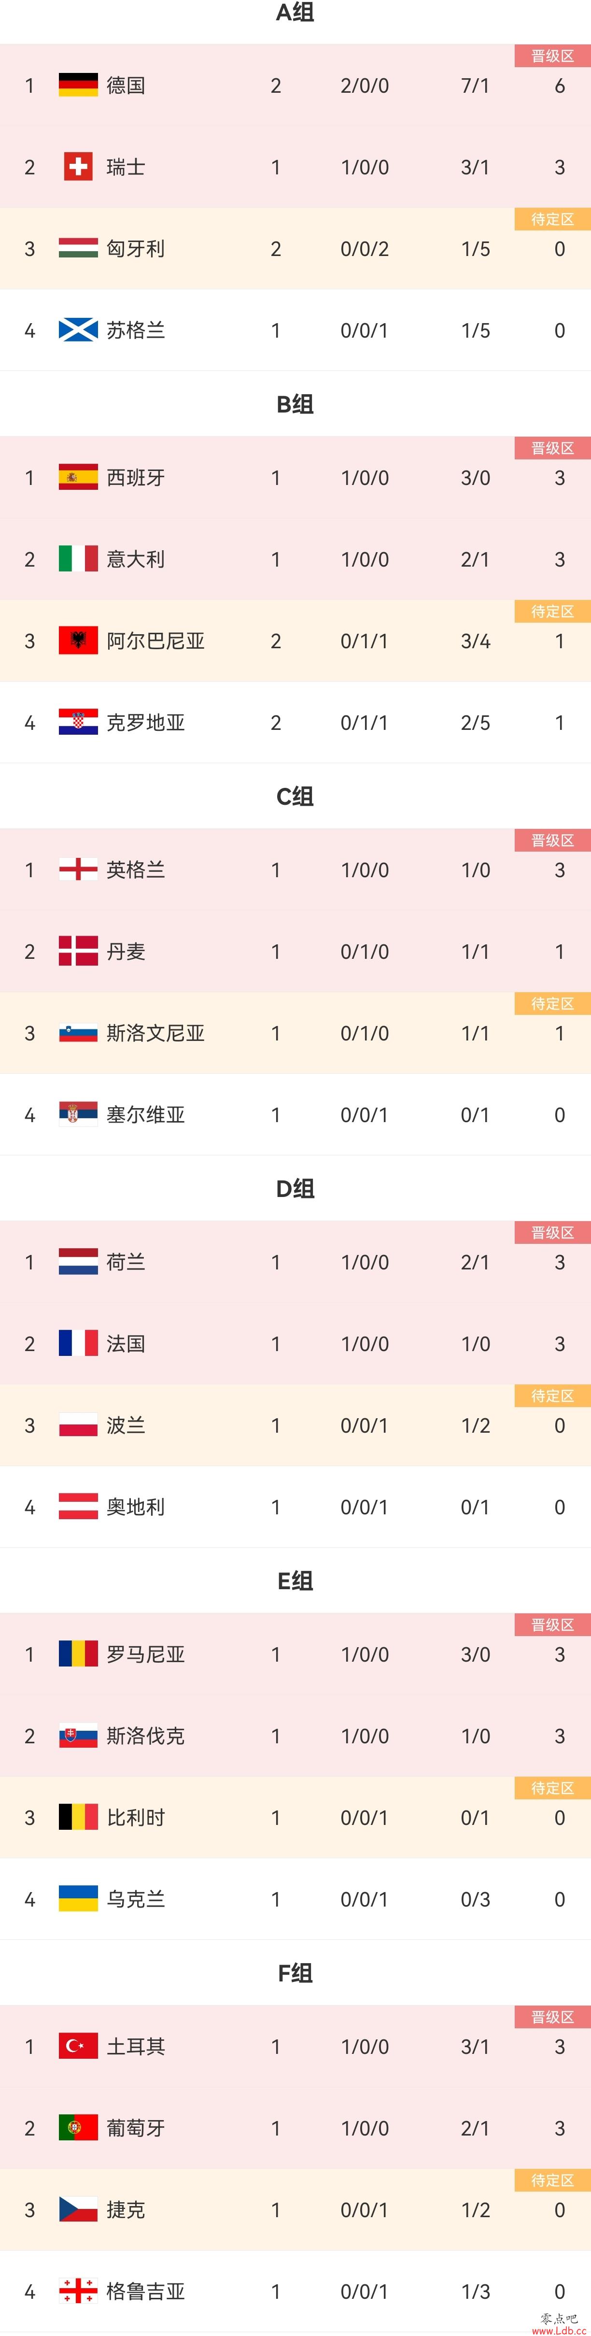591x2336 pixels.
Task: Select the Croatia flag icon
Action: tap(78, 722)
